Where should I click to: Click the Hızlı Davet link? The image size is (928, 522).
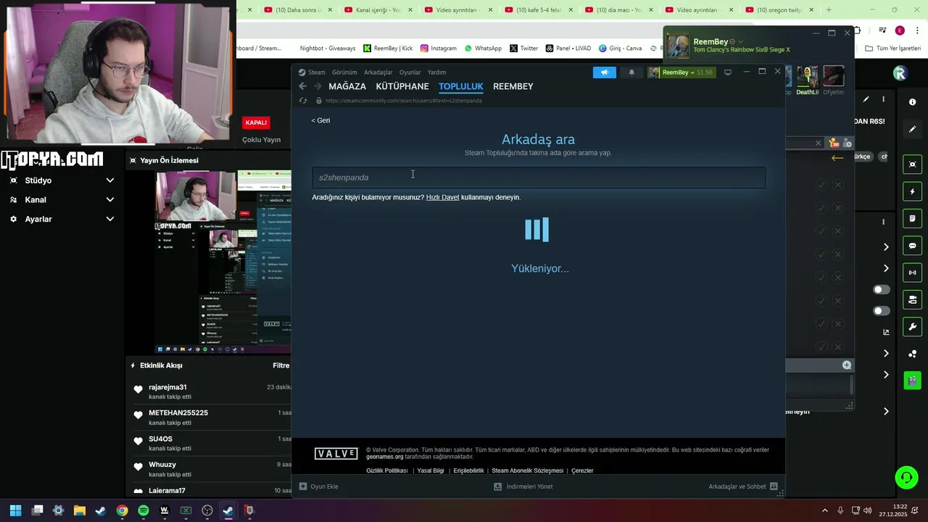click(x=442, y=197)
